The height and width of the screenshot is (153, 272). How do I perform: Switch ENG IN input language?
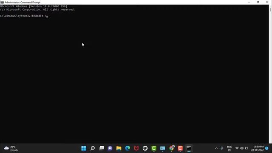229,148
